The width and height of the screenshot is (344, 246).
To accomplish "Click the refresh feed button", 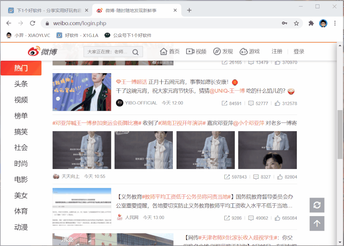I will 317,205.
